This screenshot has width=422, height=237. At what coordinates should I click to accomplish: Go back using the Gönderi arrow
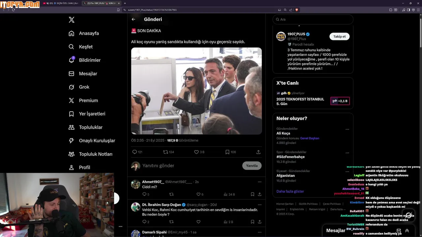coord(134,19)
